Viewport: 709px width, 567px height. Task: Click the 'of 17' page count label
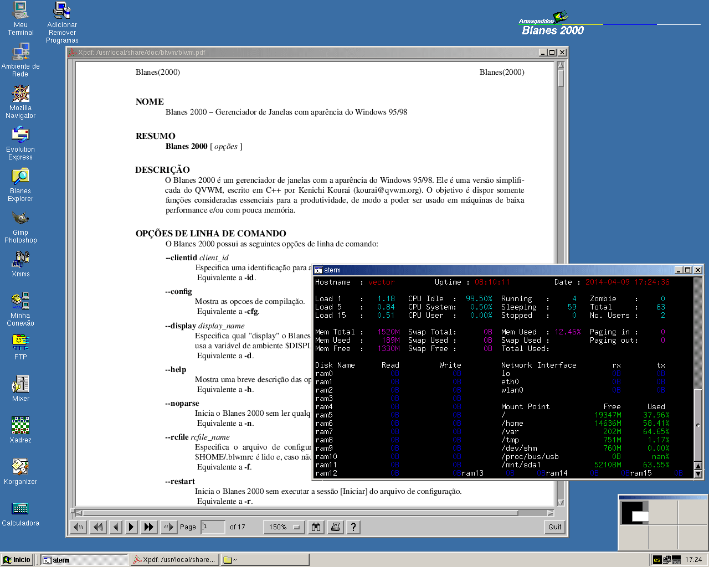[238, 527]
